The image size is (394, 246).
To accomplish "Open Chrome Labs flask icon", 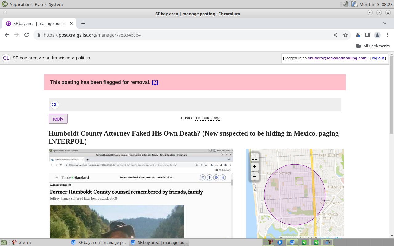I will (x=358, y=35).
